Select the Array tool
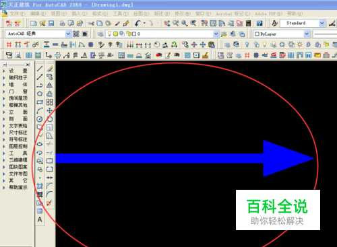The width and height of the screenshot is (337, 247). pos(50,102)
